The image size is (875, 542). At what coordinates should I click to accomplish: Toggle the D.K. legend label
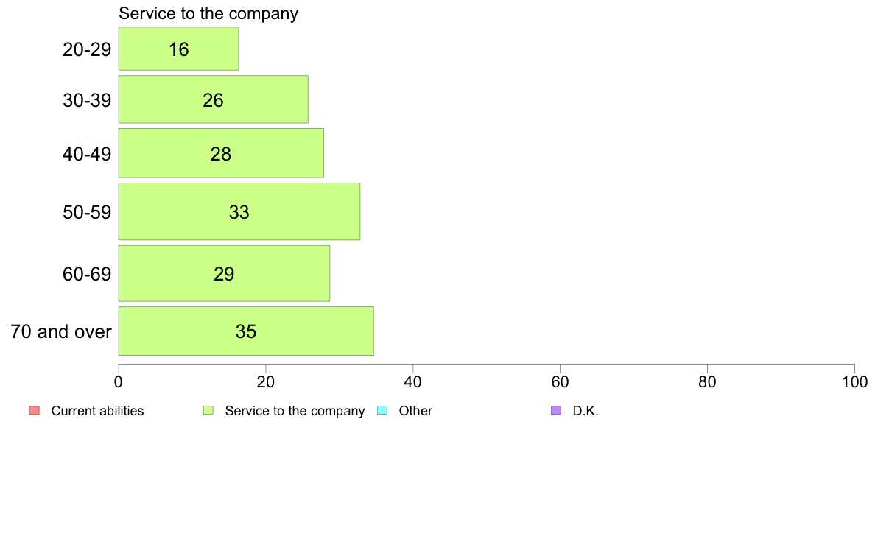[x=586, y=411]
